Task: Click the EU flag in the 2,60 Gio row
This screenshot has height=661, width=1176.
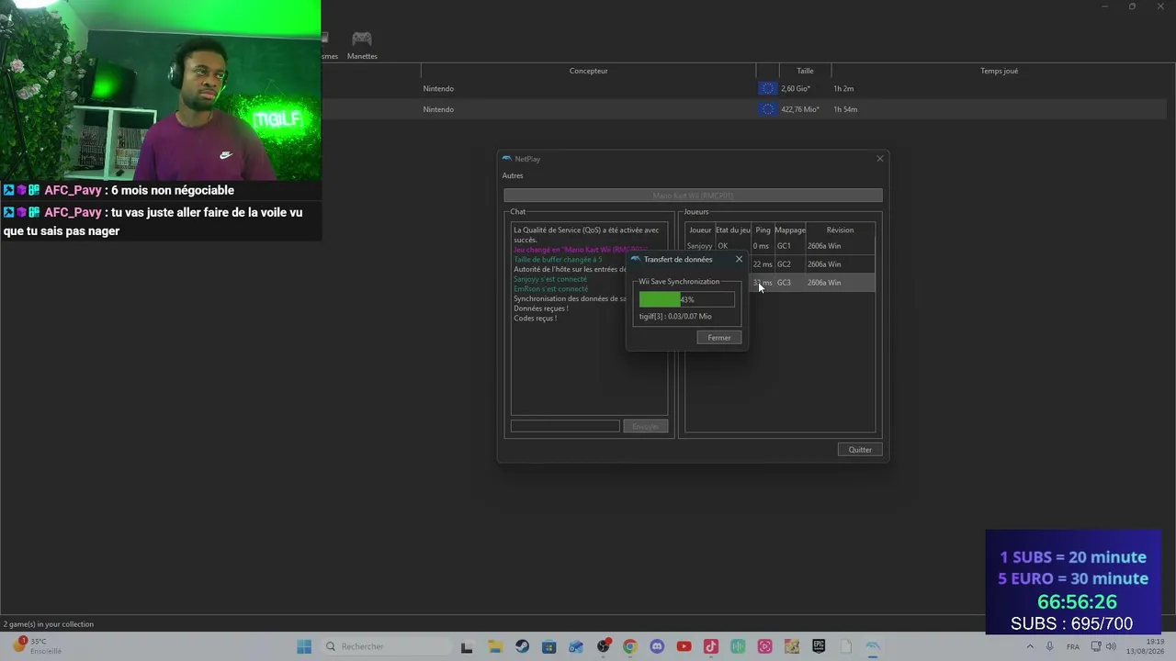Action: coord(767,88)
